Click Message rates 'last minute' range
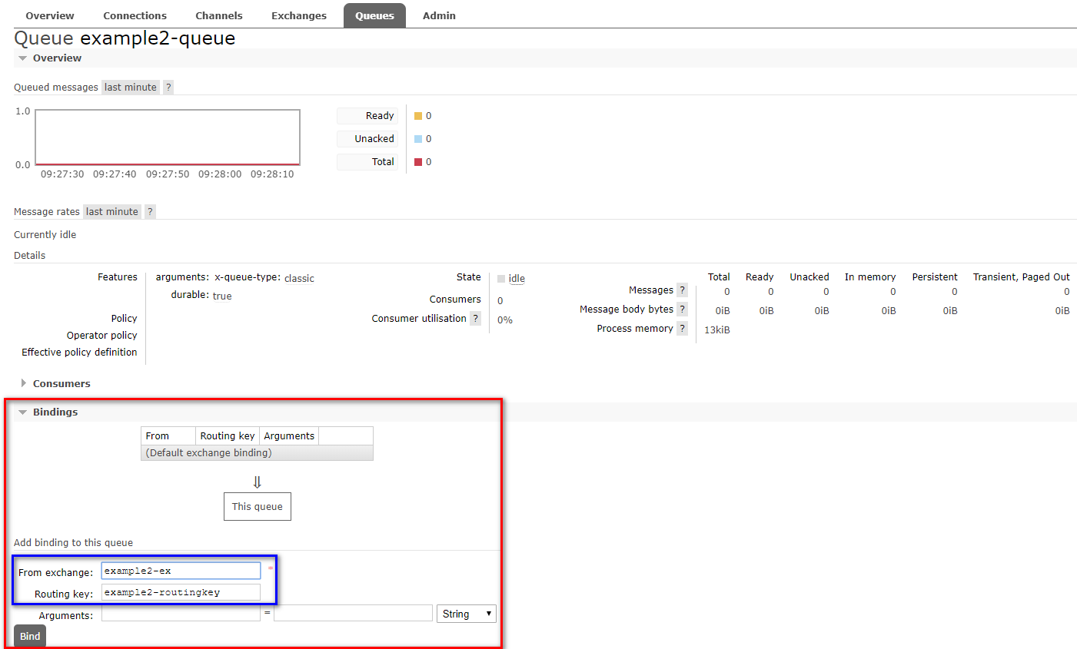Screen dimensions: 1077x649 pyautogui.click(x=112, y=212)
